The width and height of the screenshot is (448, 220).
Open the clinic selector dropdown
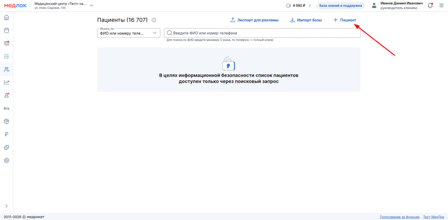63,6
